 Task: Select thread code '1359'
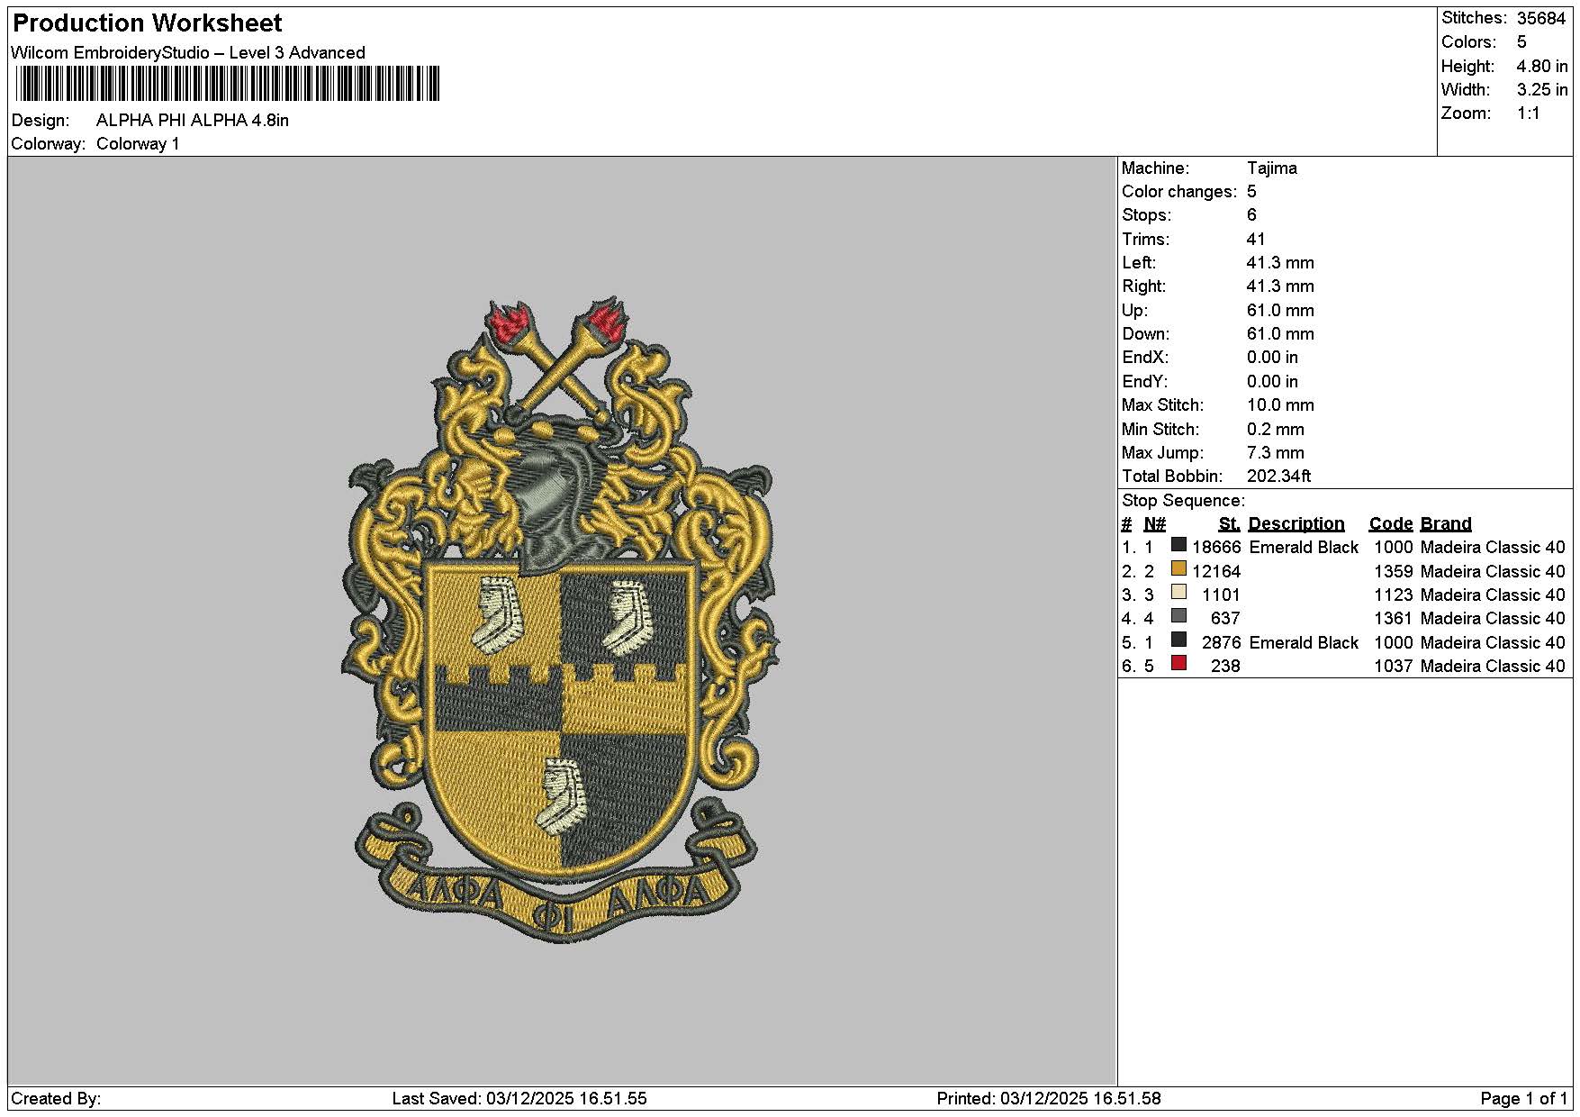click(x=1394, y=572)
